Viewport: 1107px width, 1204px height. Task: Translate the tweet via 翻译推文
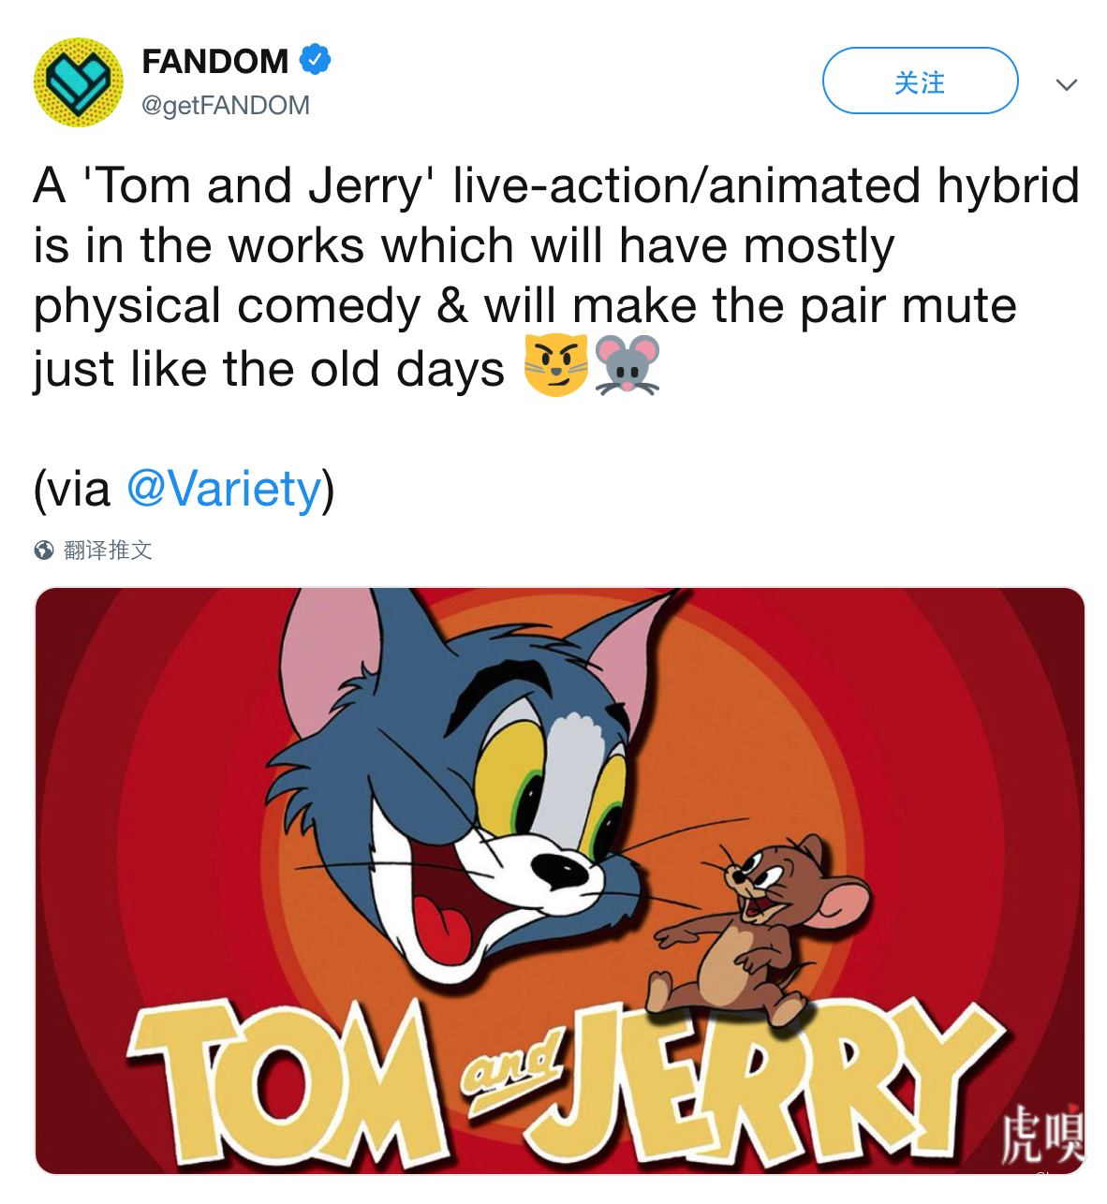tap(108, 551)
